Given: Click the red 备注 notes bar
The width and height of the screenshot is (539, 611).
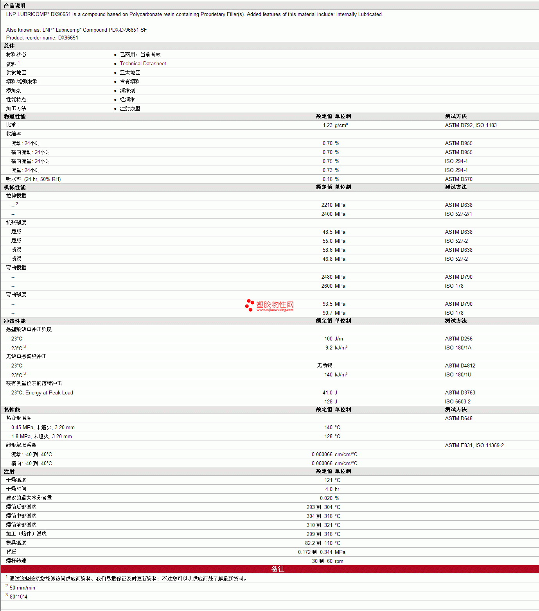Looking at the screenshot, I should (269, 569).
